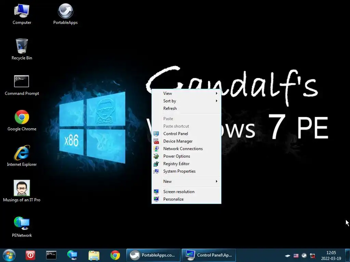
Task: Click the network status tray icon
Action: pos(312,256)
